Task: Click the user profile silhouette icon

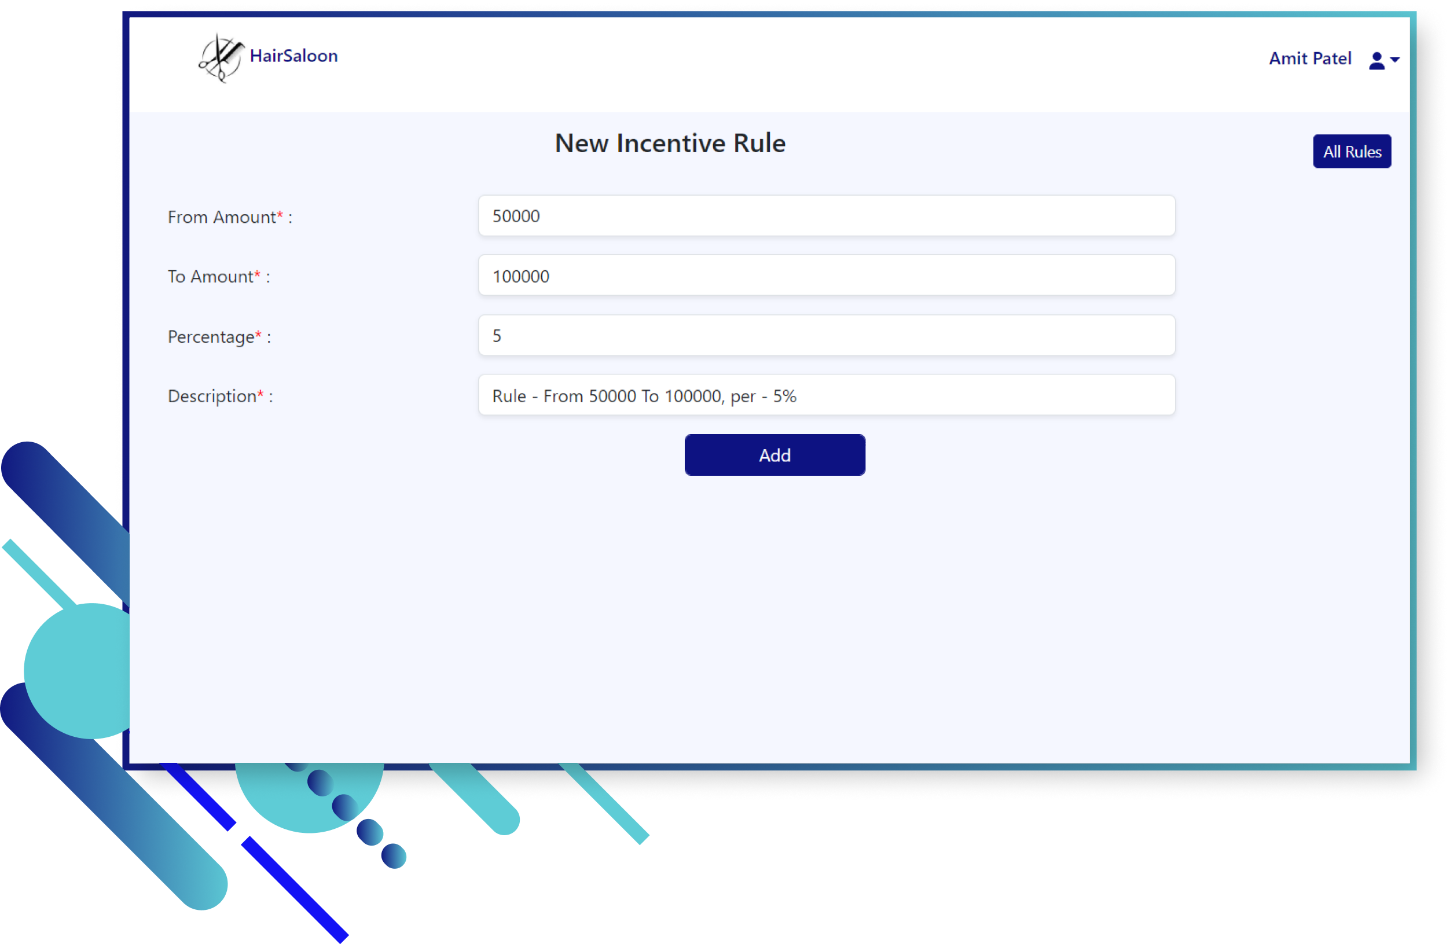Action: (x=1376, y=60)
